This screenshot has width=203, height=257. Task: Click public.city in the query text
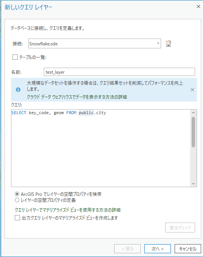pos(92,113)
